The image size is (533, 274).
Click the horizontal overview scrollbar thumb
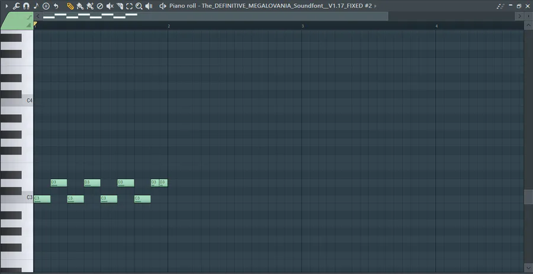(215, 16)
